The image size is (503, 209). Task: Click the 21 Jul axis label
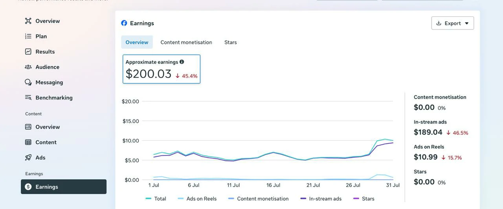pyautogui.click(x=313, y=185)
